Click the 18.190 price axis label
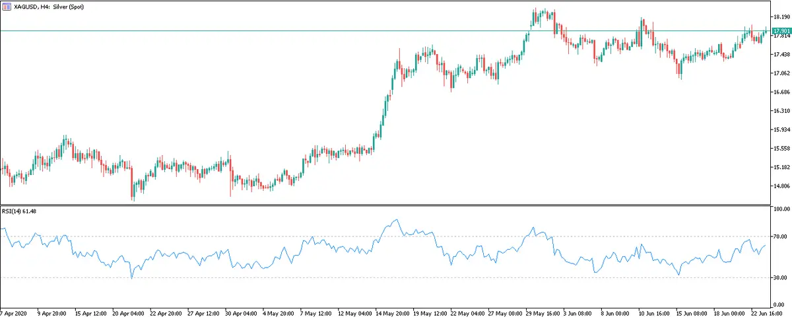 pos(781,17)
